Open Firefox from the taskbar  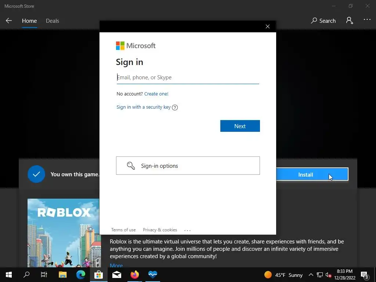coord(134,275)
